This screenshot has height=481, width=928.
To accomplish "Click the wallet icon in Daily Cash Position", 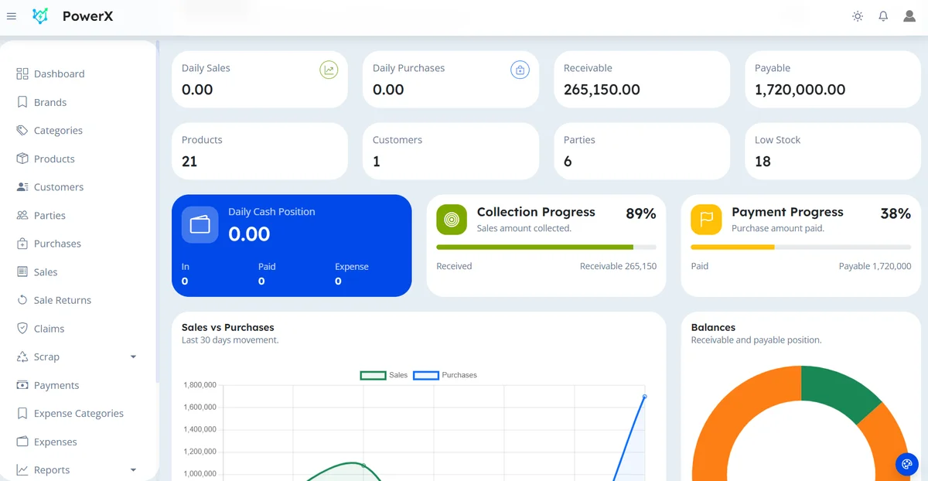I will pos(200,225).
